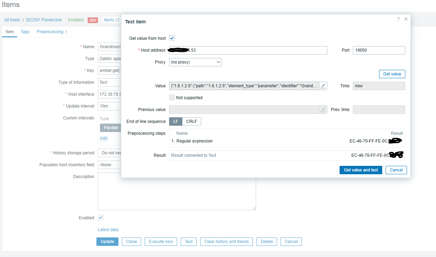Close the Test item dialog with X
The height and width of the screenshot is (257, 436).
406,19
